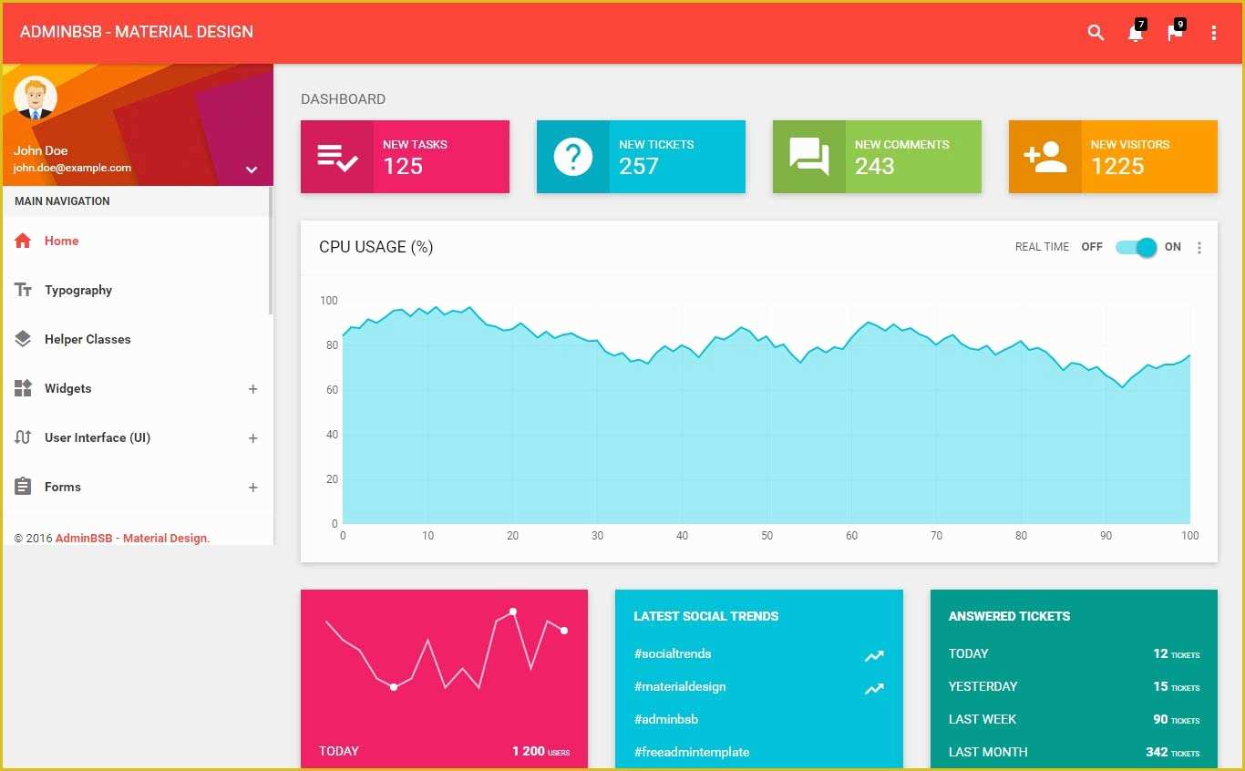Click the User Interface swap icon

(x=23, y=437)
